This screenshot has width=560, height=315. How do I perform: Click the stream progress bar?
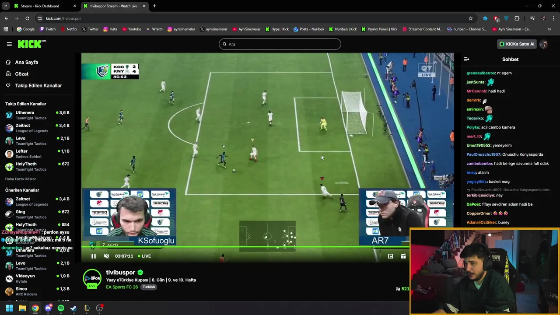[x=245, y=247]
